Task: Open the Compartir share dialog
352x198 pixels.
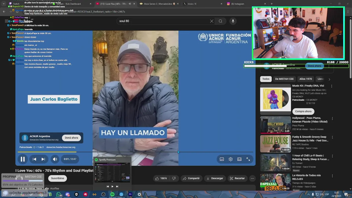Action: coord(191,178)
